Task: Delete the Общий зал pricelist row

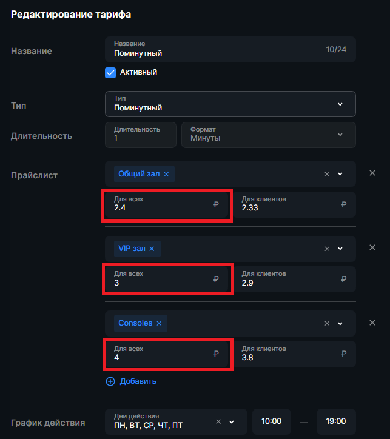Action: point(372,173)
